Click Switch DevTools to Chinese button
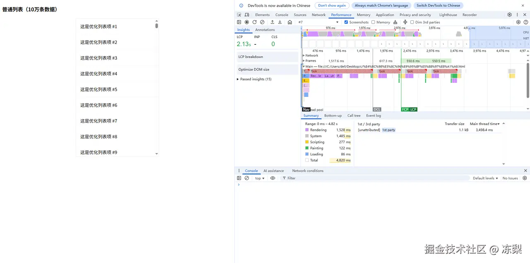This screenshot has height=263, width=530. click(x=438, y=5)
